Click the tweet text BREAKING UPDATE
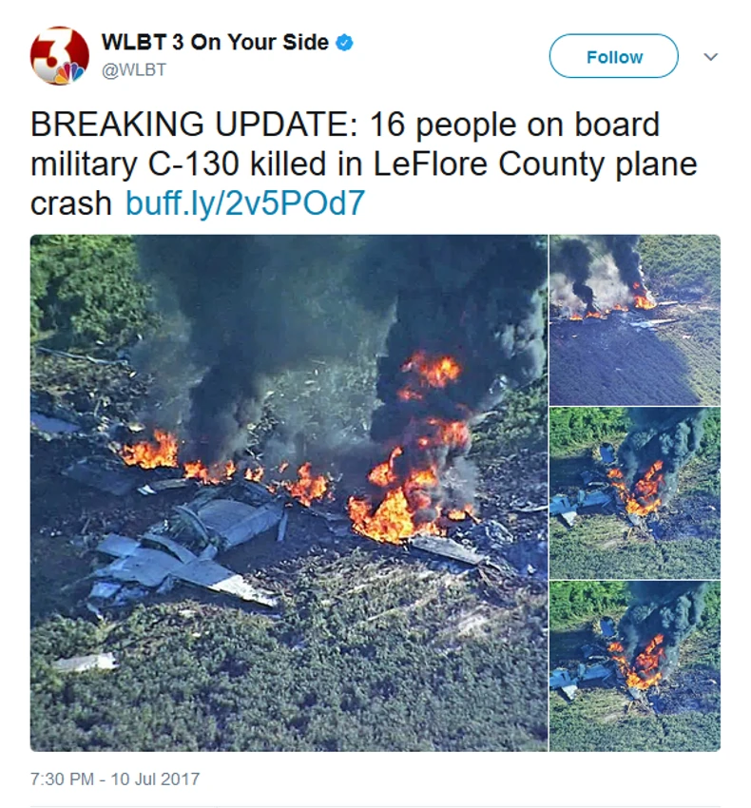This screenshot has height=808, width=751. point(194,125)
